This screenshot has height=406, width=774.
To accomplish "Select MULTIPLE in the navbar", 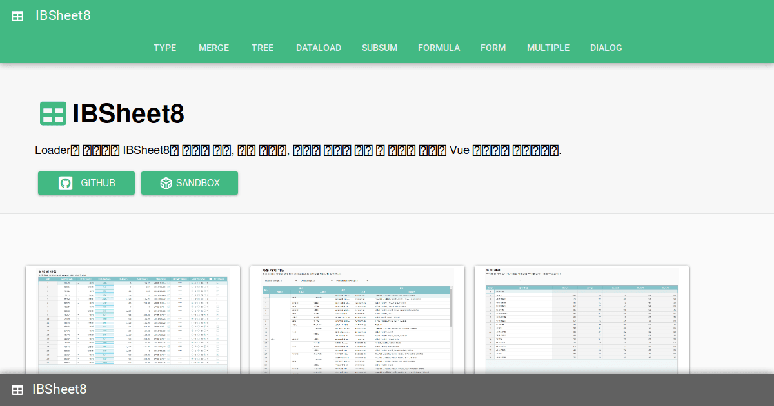I will point(548,48).
